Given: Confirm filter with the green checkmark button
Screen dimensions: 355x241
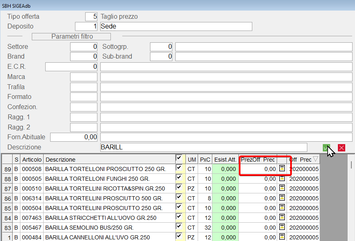Looking at the screenshot, I should [x=326, y=148].
